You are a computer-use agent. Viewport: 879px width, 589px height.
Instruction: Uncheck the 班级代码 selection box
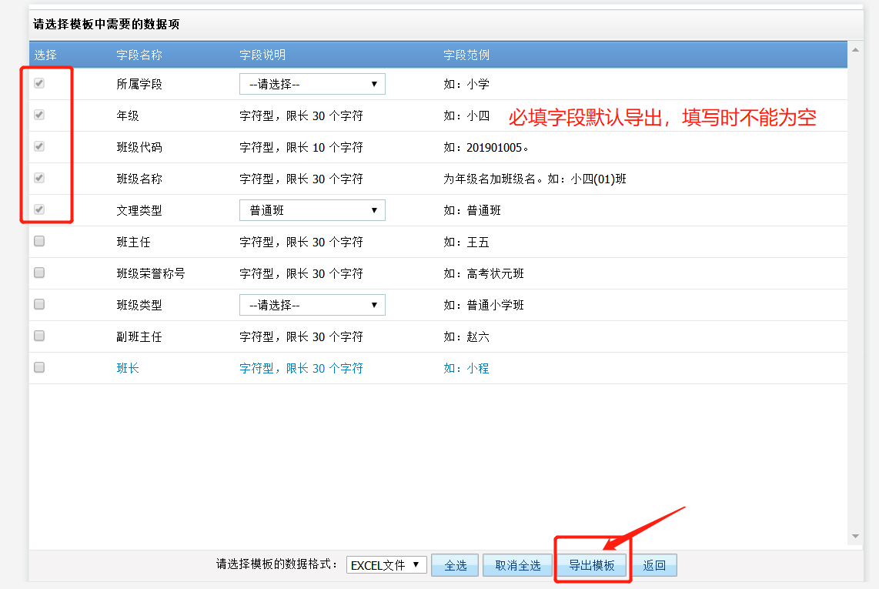(x=38, y=146)
